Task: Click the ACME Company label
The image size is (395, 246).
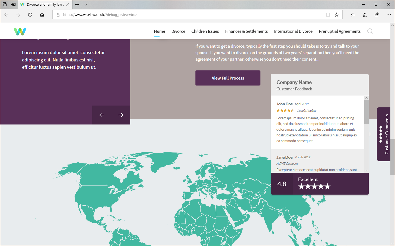Action: pyautogui.click(x=287, y=163)
